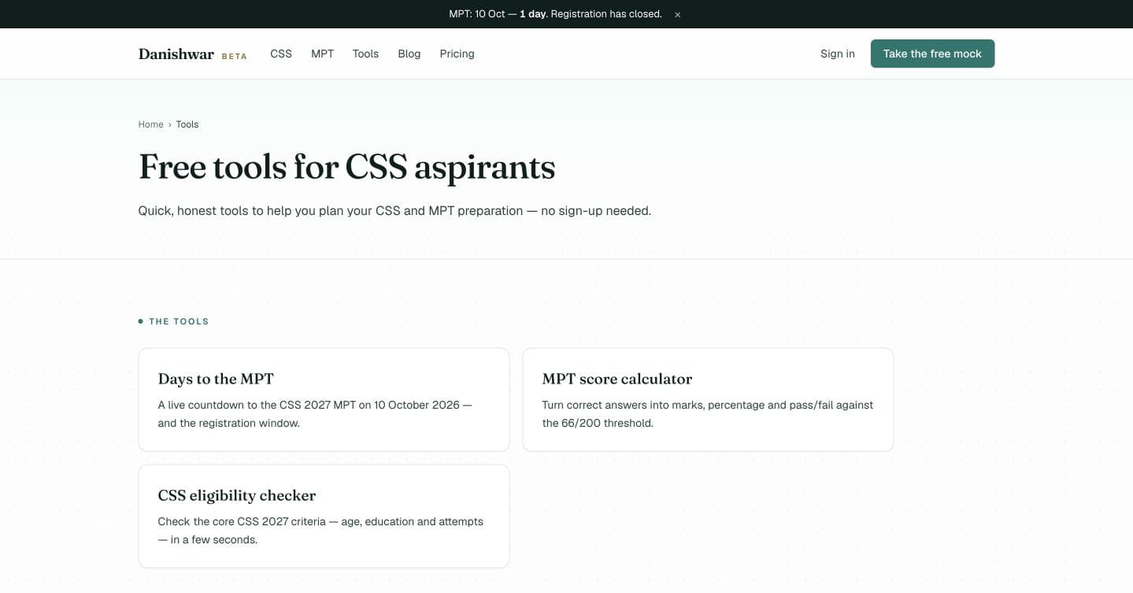Open the CSS eligibility checker card
This screenshot has height=593, width=1133.
click(x=324, y=516)
